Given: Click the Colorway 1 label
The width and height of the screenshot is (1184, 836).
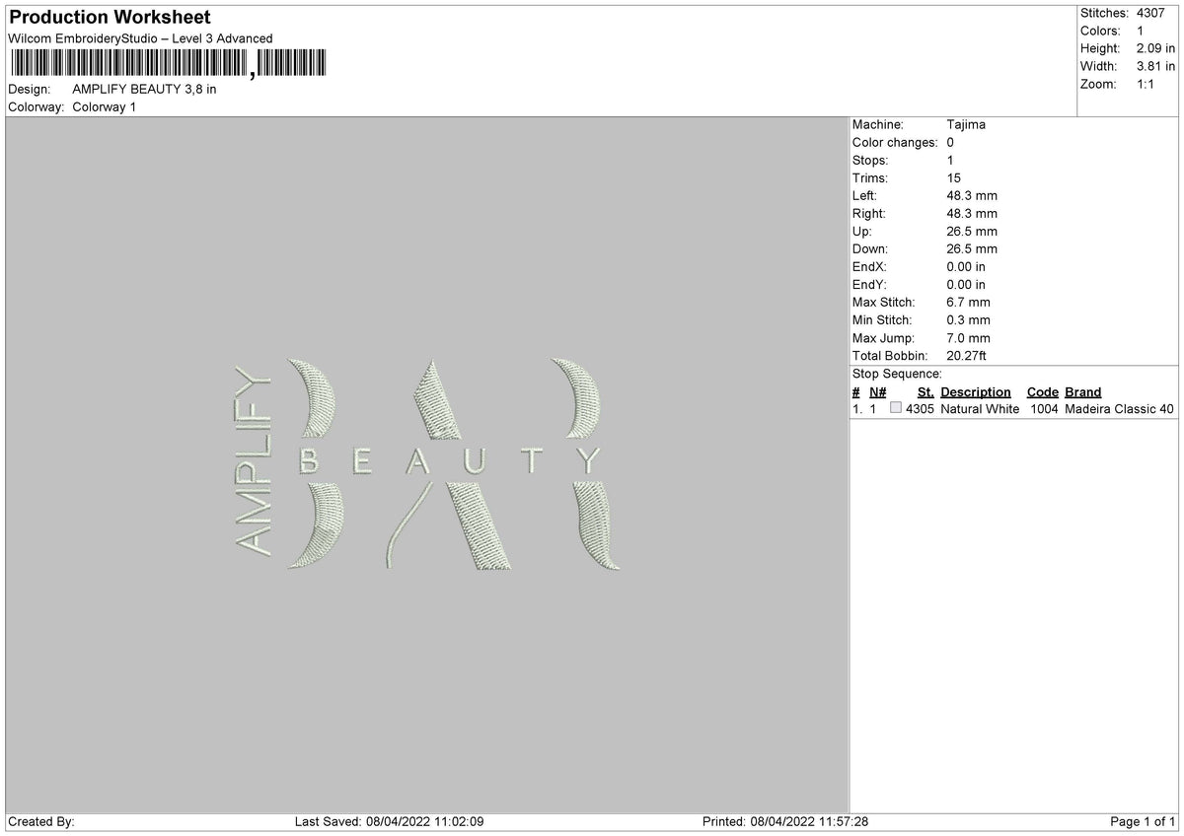Looking at the screenshot, I should coord(105,106).
